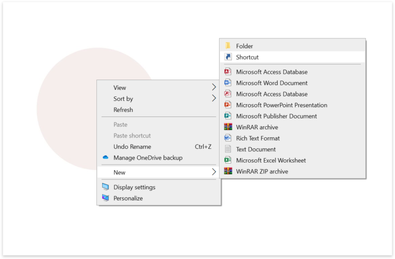Choose the Microsoft PowerPoint Presentation icon
The width and height of the screenshot is (395, 259).
pos(228,105)
